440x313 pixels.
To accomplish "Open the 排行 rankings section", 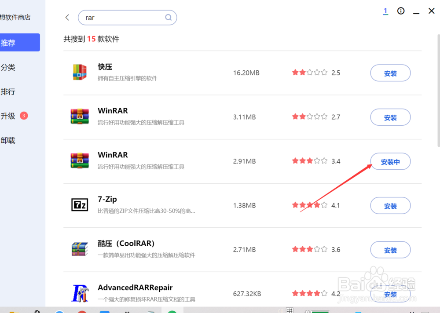I will click(x=8, y=91).
